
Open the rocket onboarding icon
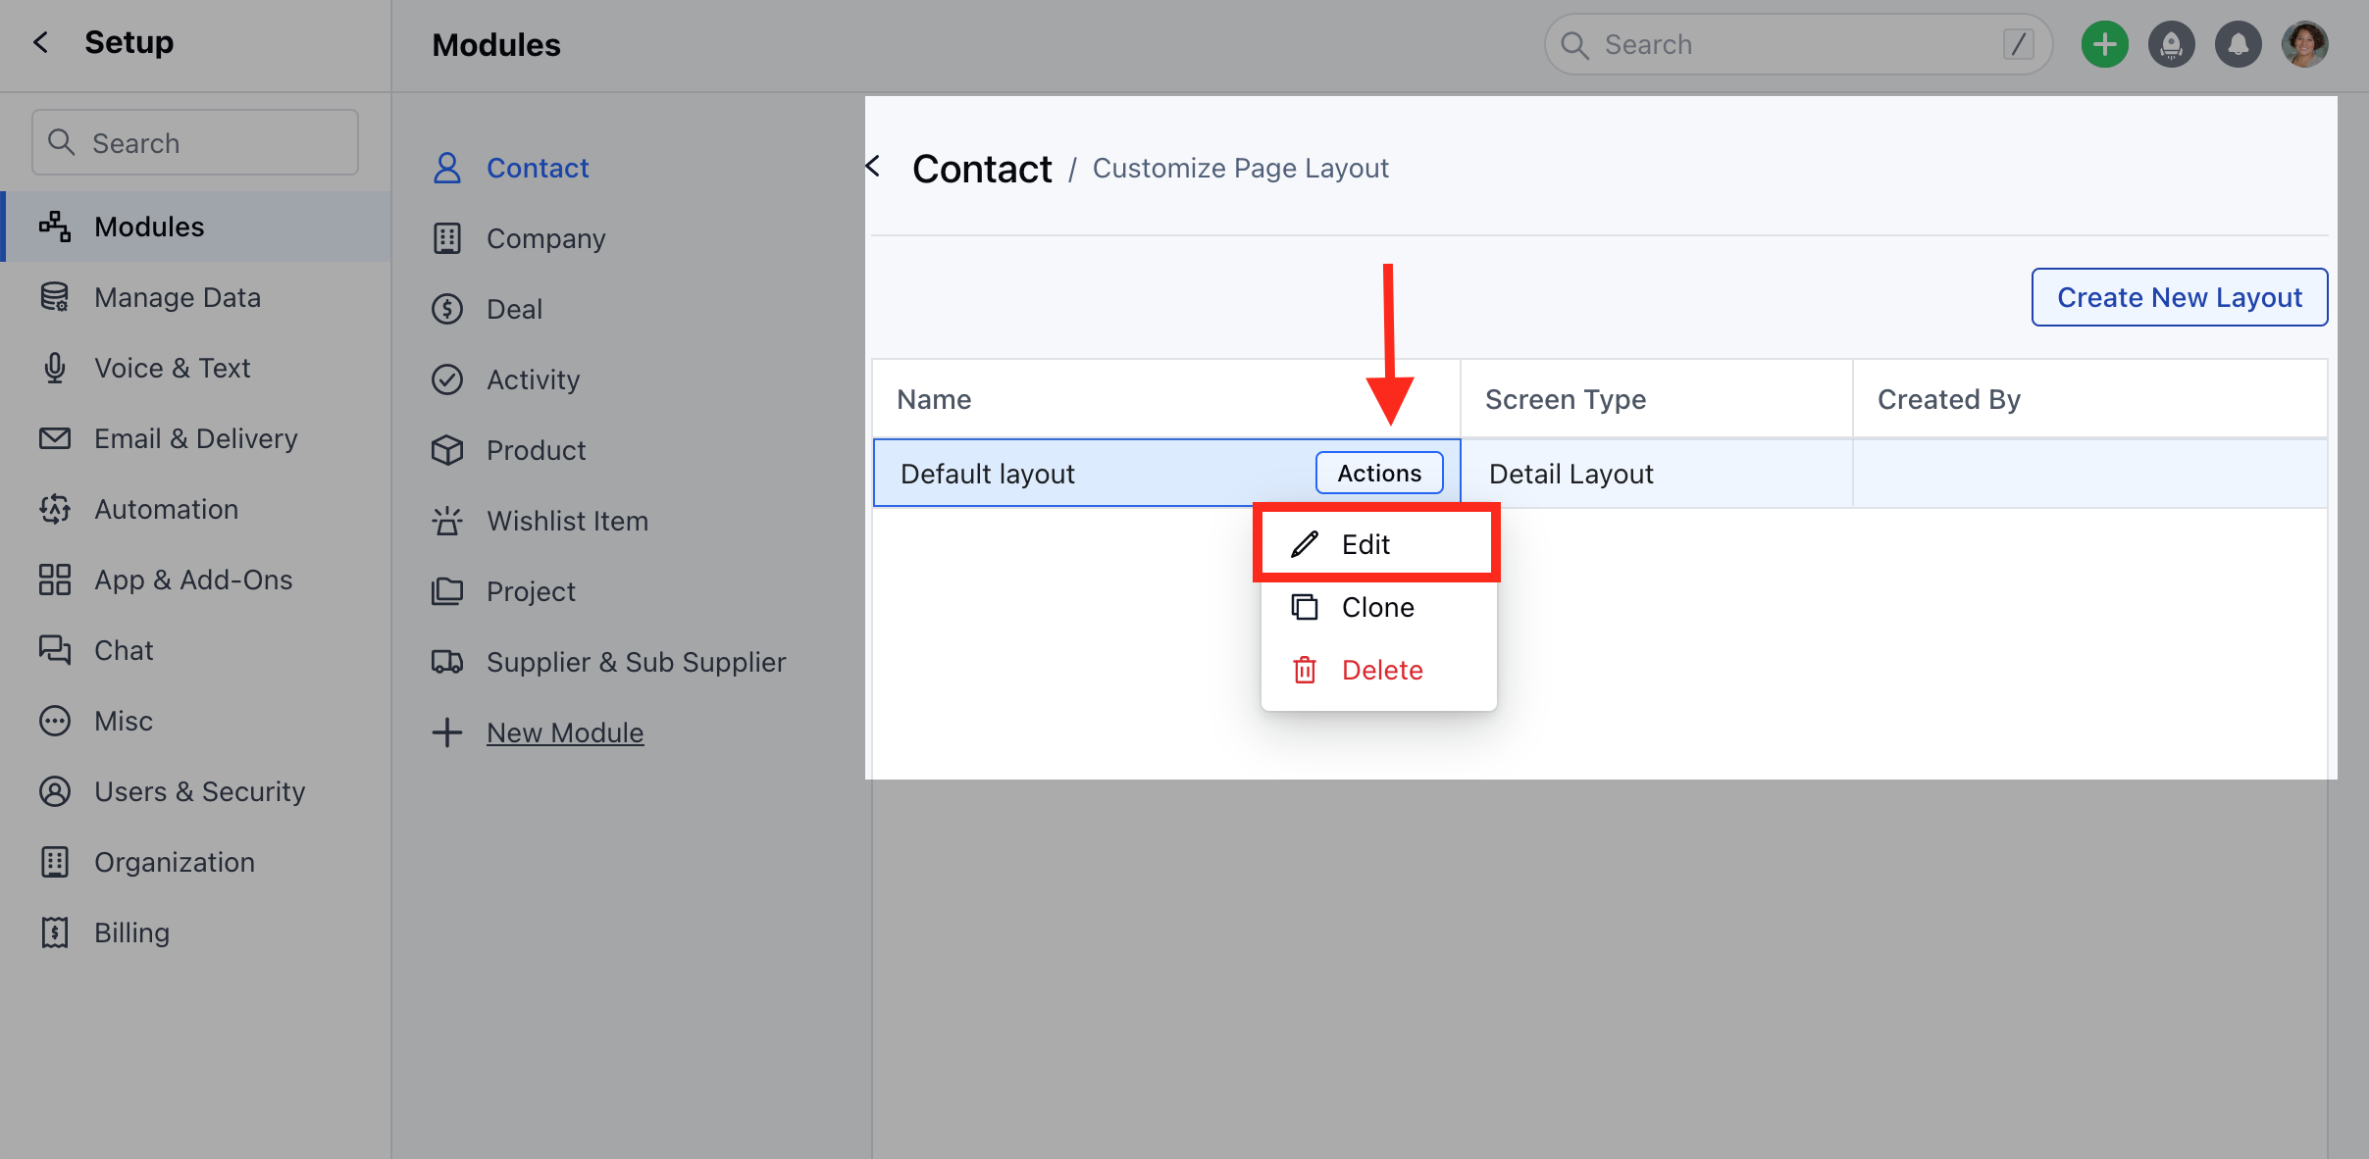click(x=2171, y=44)
